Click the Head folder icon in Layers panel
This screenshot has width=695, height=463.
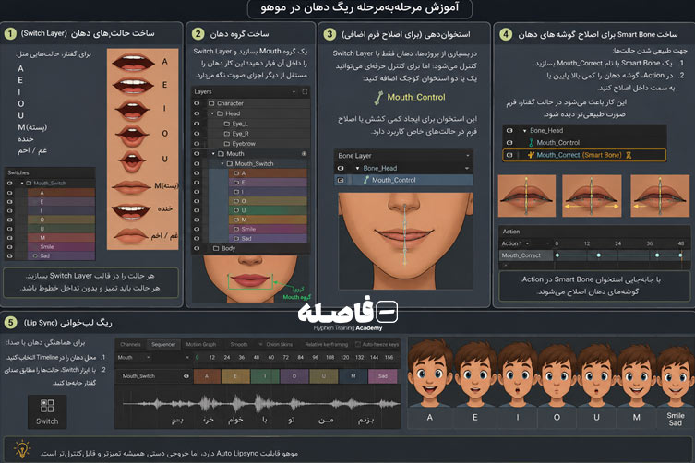(220, 113)
